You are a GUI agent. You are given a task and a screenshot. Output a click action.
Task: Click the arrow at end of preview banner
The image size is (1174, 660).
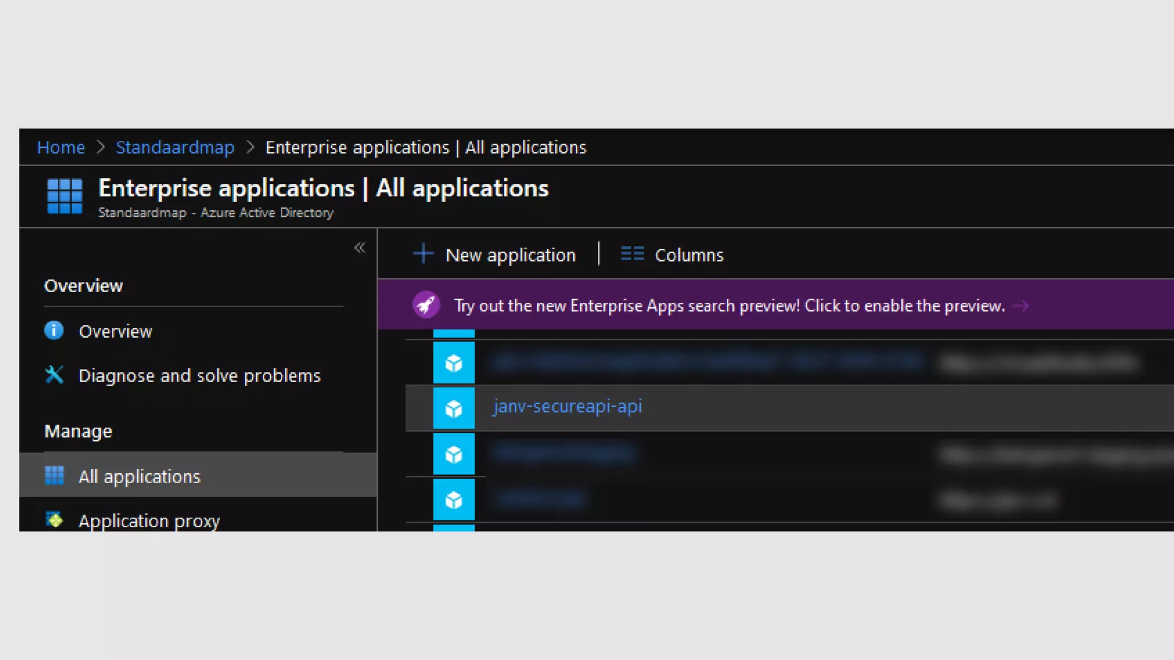1020,306
